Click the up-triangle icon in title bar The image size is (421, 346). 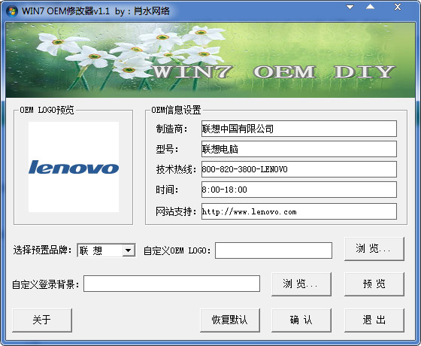pyautogui.click(x=370, y=7)
